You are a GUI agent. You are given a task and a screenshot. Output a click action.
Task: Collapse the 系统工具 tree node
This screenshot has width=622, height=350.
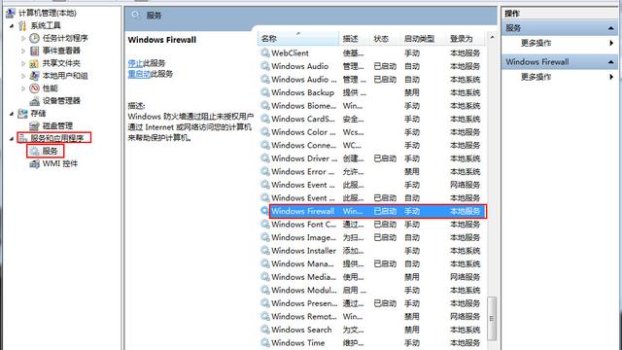[x=12, y=26]
